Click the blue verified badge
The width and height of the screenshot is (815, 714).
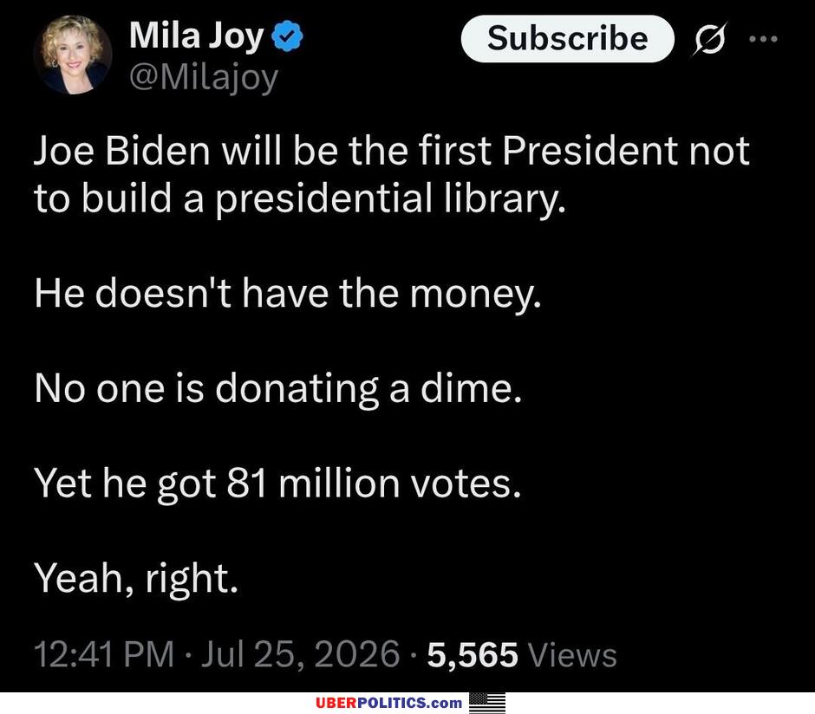tap(288, 36)
